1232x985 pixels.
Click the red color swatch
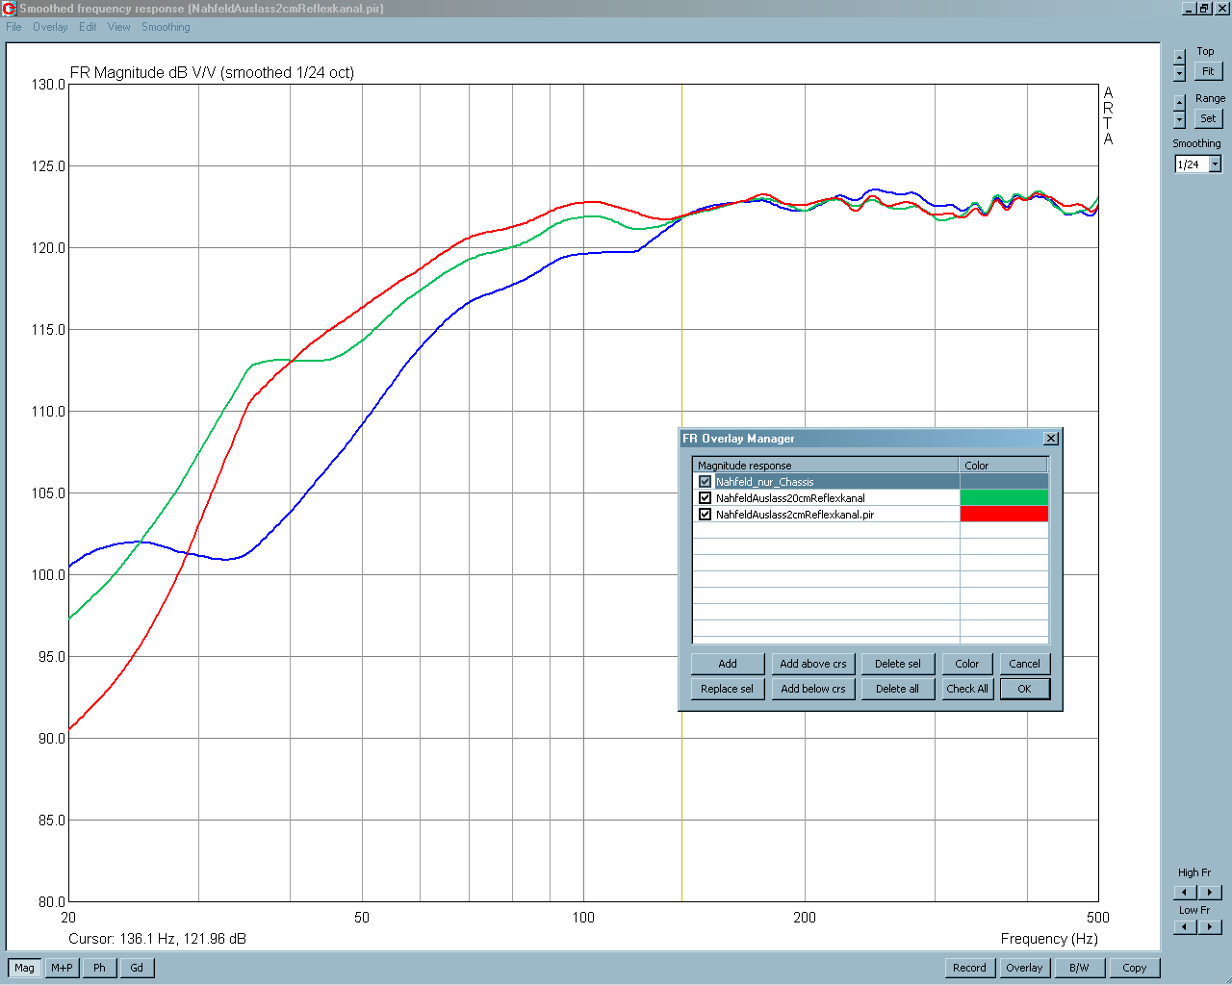coord(1004,515)
